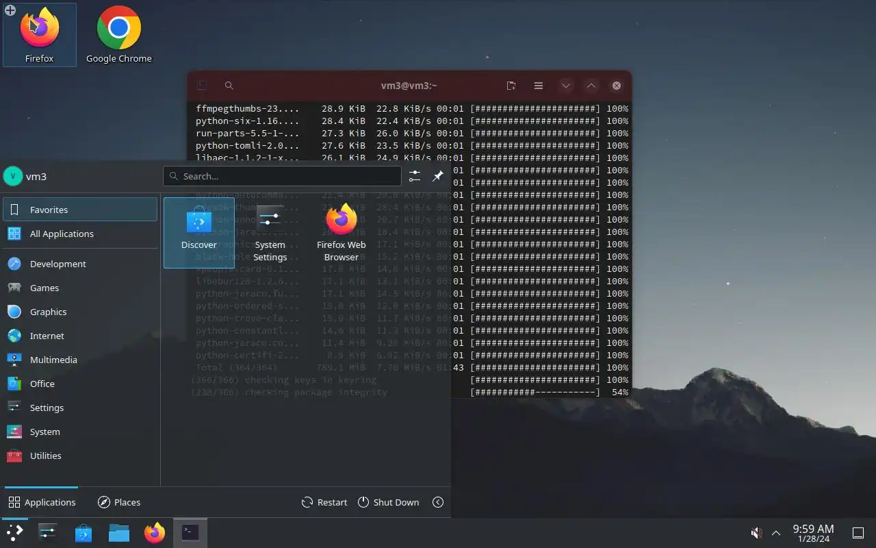Click the ffmpegthumbs-23 line in terminal
This screenshot has height=548, width=876.
point(411,108)
